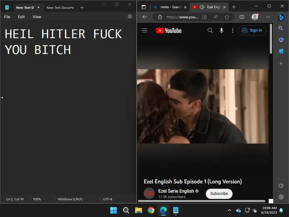
Task: Click the Ln 2, Col 10 status entry
Action: tap(15, 199)
